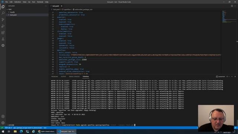Open the terminal launch profile dropdown arrow
Screen dimensions: 238x134
(x=229, y=77)
